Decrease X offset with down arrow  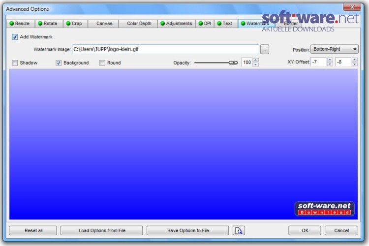330,64
